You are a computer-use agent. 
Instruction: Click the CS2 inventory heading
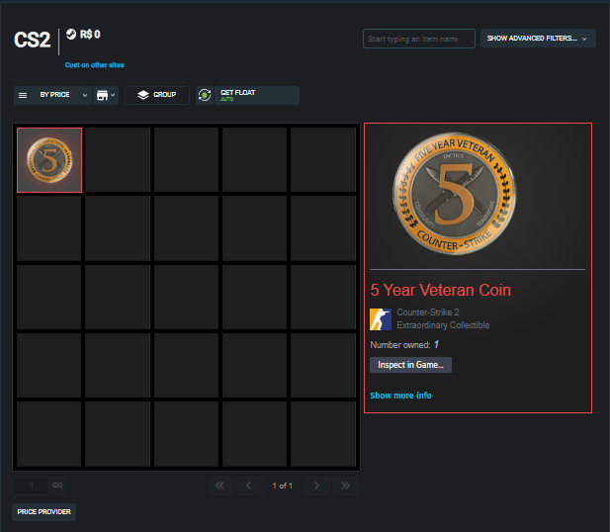coord(33,40)
